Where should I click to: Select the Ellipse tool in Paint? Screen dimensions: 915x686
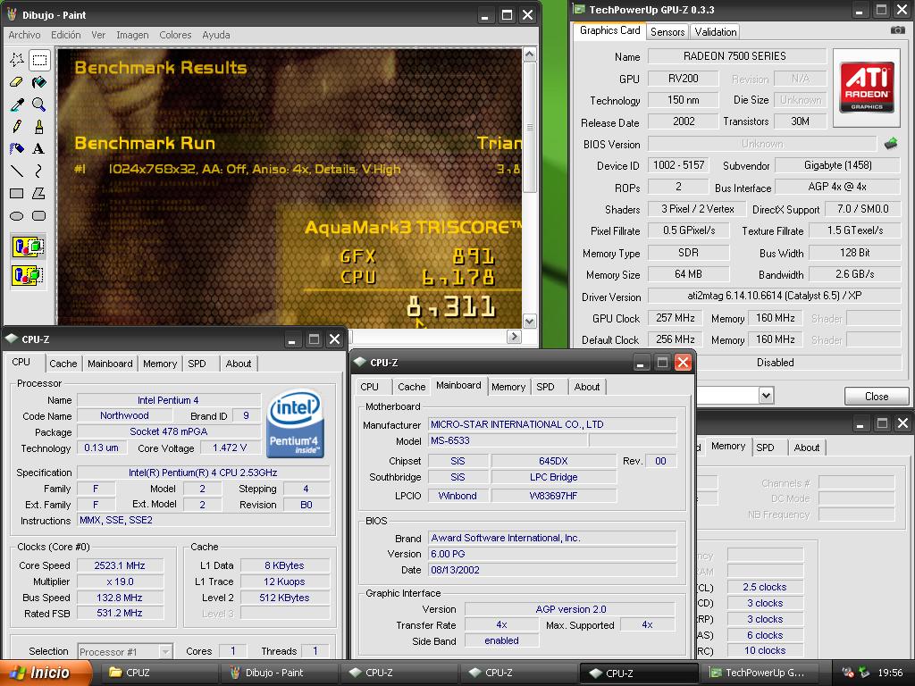point(17,215)
